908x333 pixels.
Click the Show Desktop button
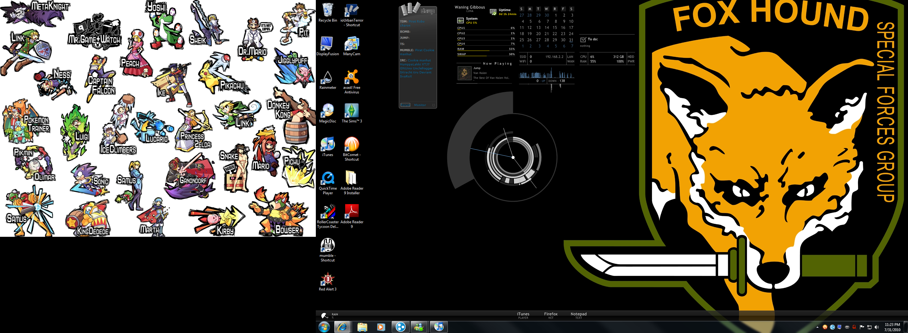click(x=906, y=327)
